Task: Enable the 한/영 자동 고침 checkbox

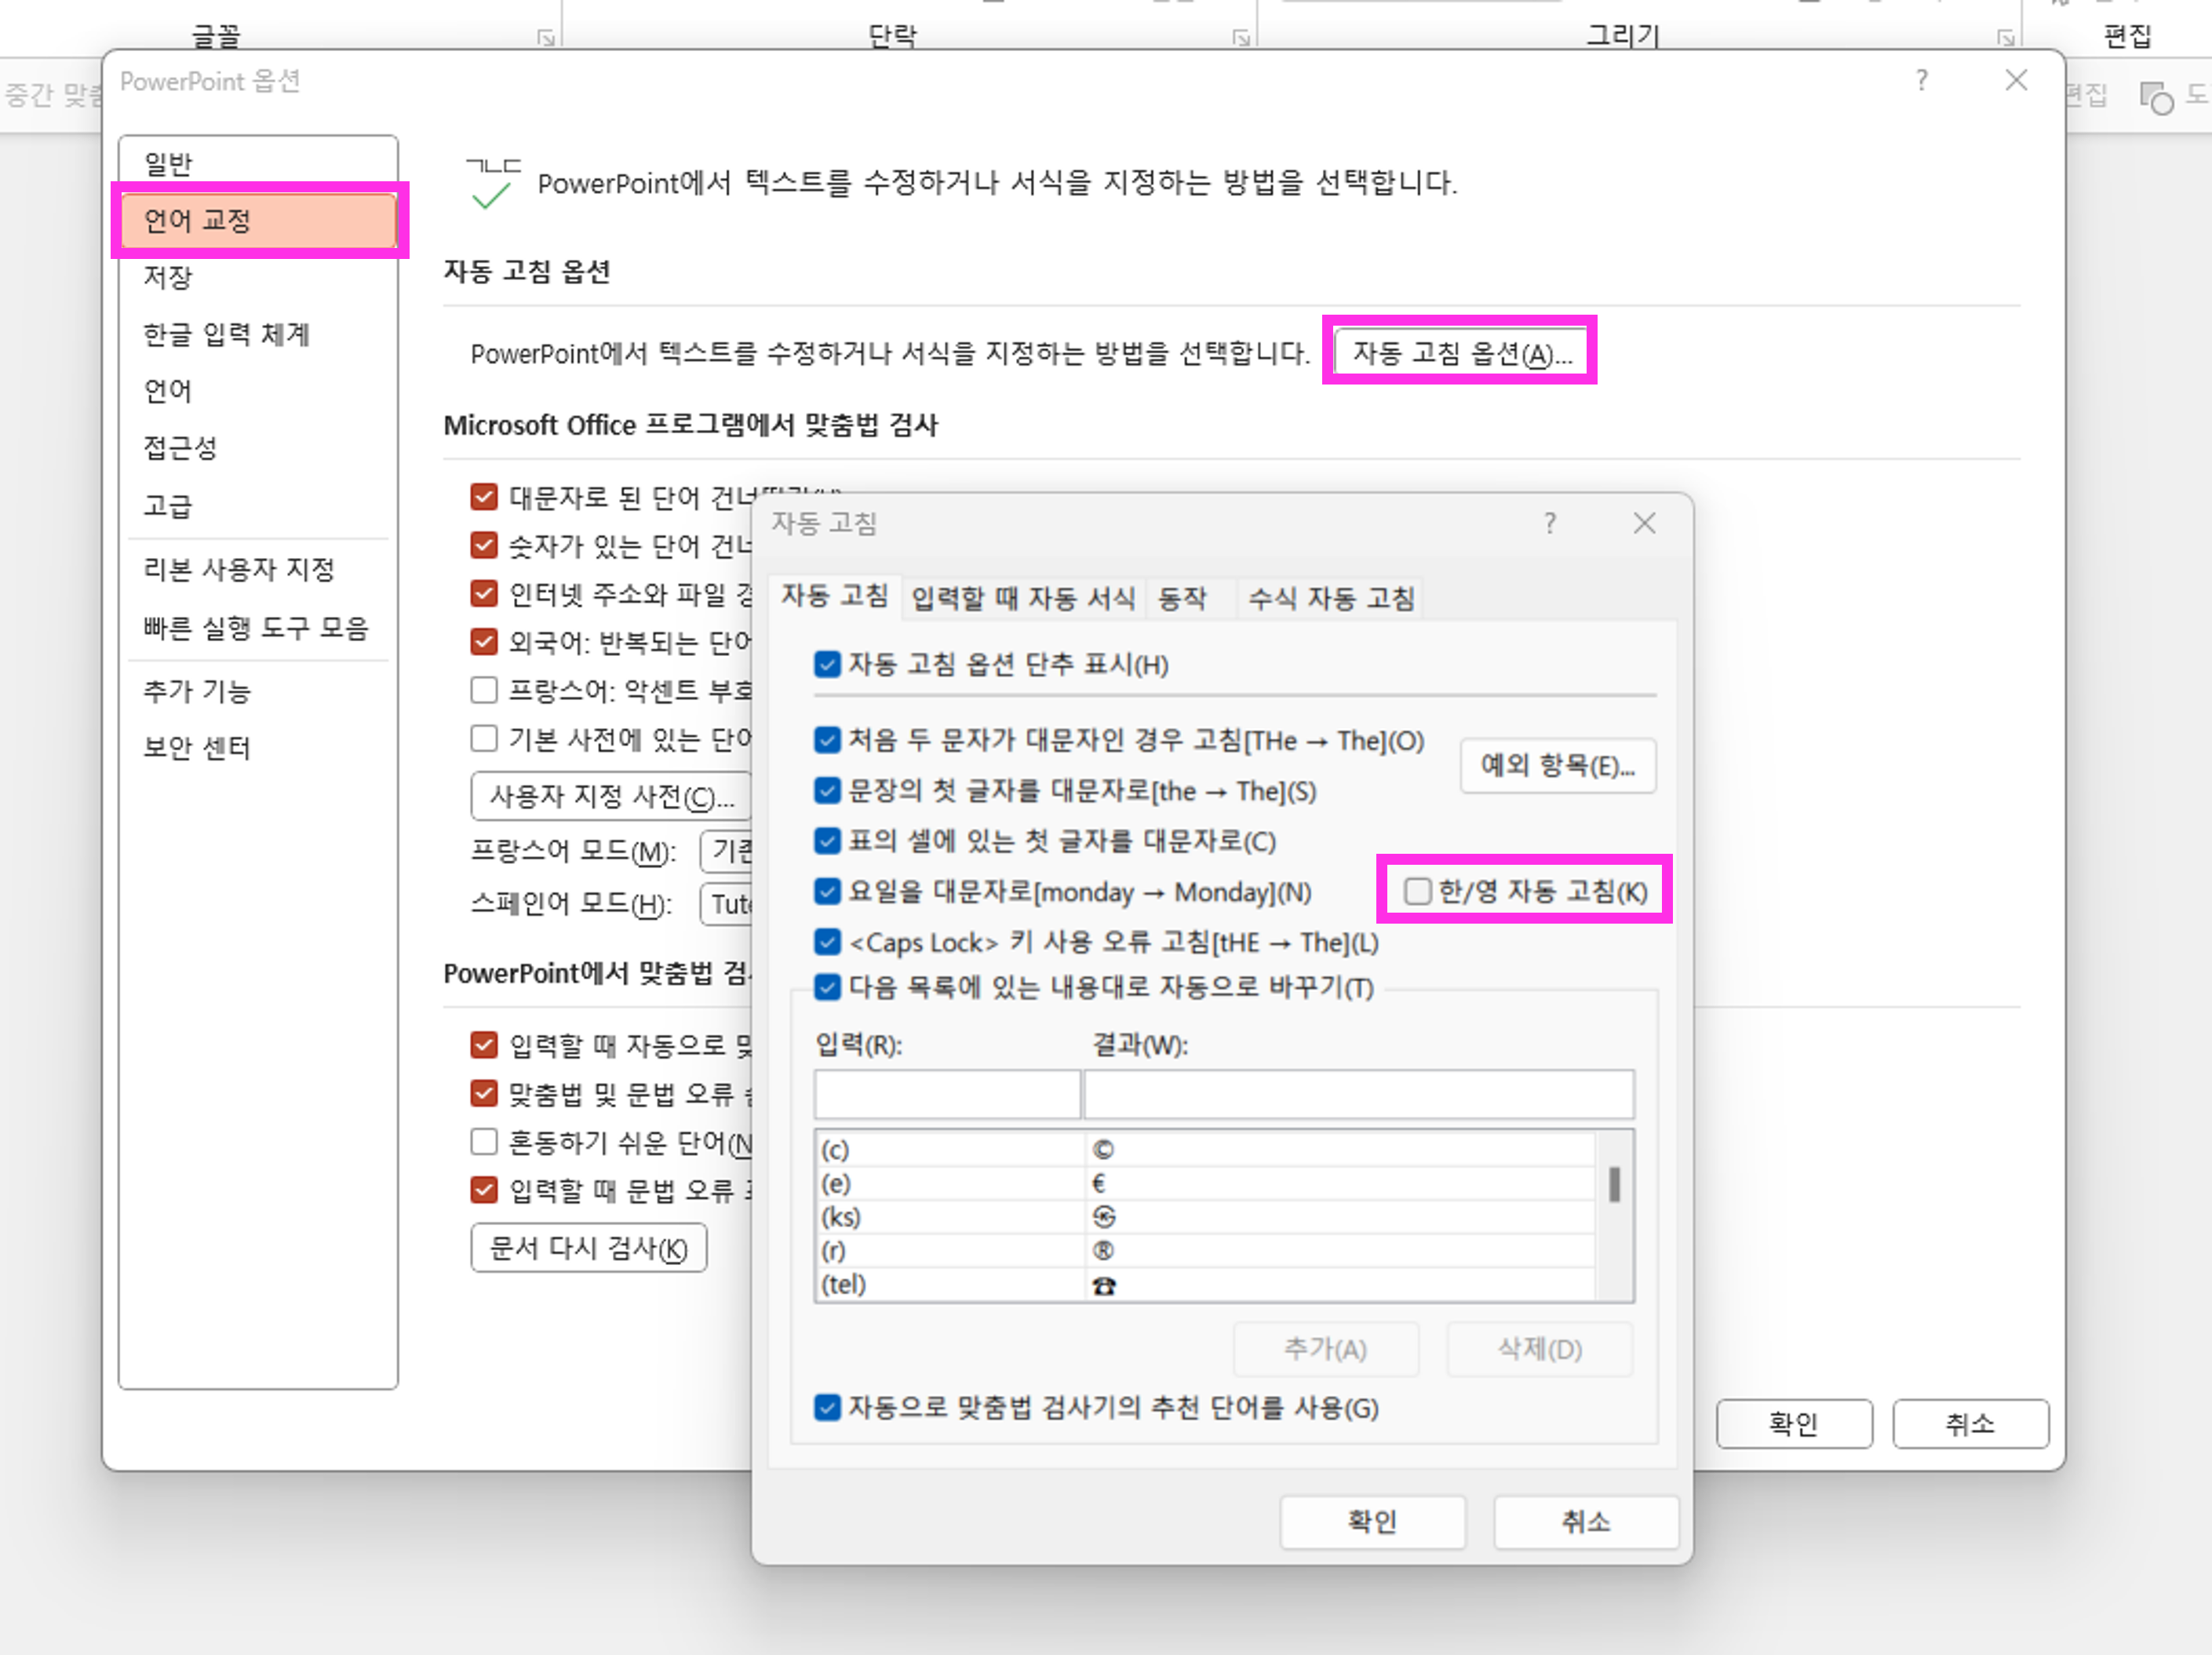Action: click(1417, 891)
